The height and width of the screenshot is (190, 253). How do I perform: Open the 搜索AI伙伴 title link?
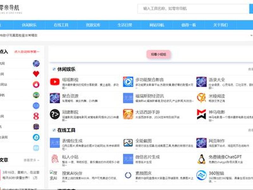(x=72, y=173)
